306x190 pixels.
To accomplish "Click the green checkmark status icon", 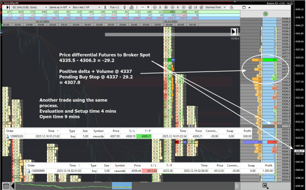I will (265, 14).
